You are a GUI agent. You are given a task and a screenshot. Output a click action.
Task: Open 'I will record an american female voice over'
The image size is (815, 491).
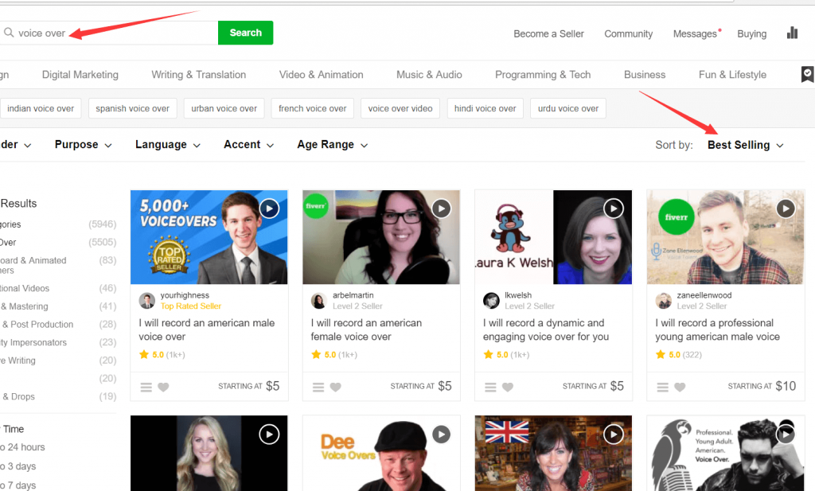point(366,329)
